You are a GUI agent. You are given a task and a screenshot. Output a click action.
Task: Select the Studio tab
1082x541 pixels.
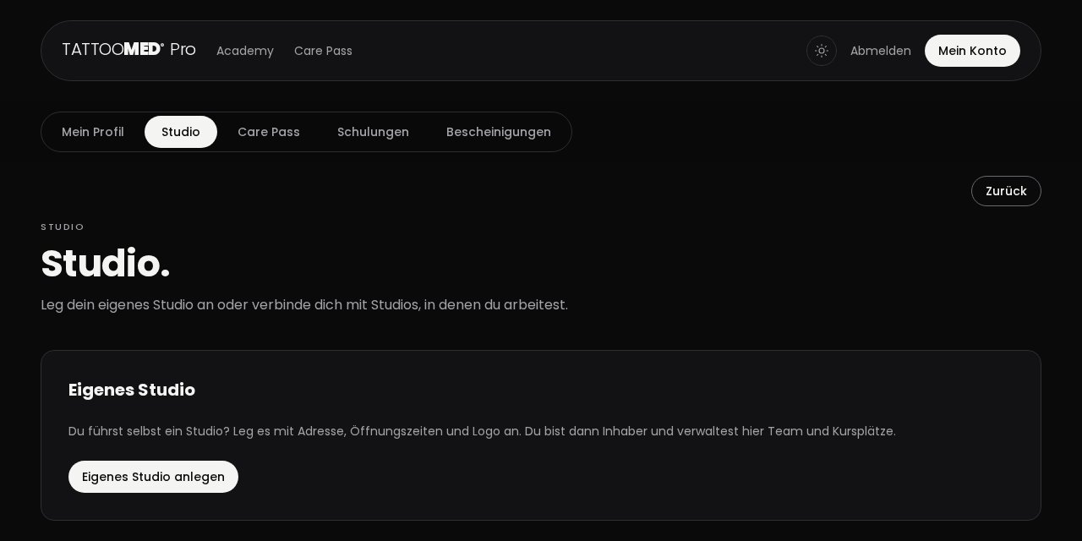(x=181, y=132)
